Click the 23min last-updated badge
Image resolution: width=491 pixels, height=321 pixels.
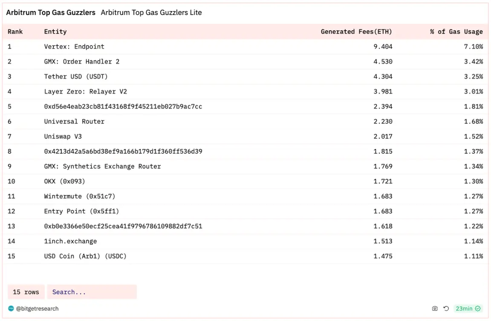coord(464,309)
